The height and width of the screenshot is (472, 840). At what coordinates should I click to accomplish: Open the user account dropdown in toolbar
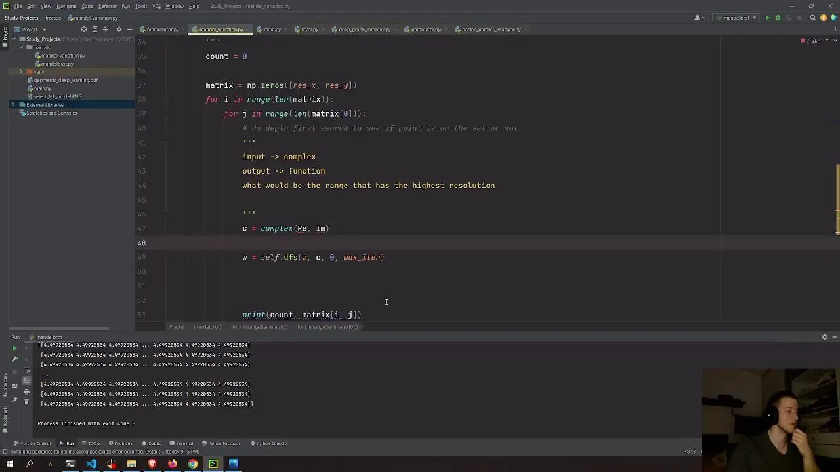[700, 18]
